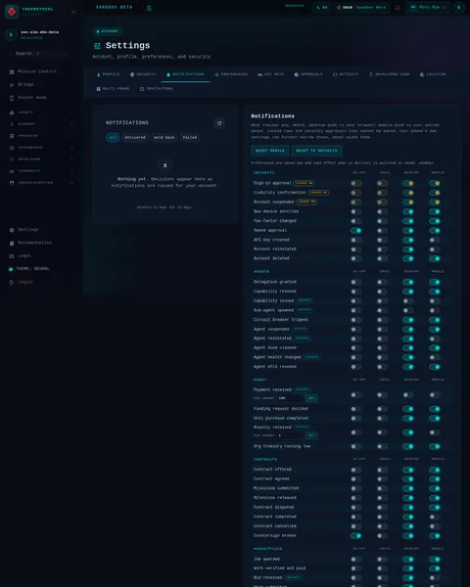The height and width of the screenshot is (587, 470).
Task: Filter notifications by Held back
Action: click(164, 138)
